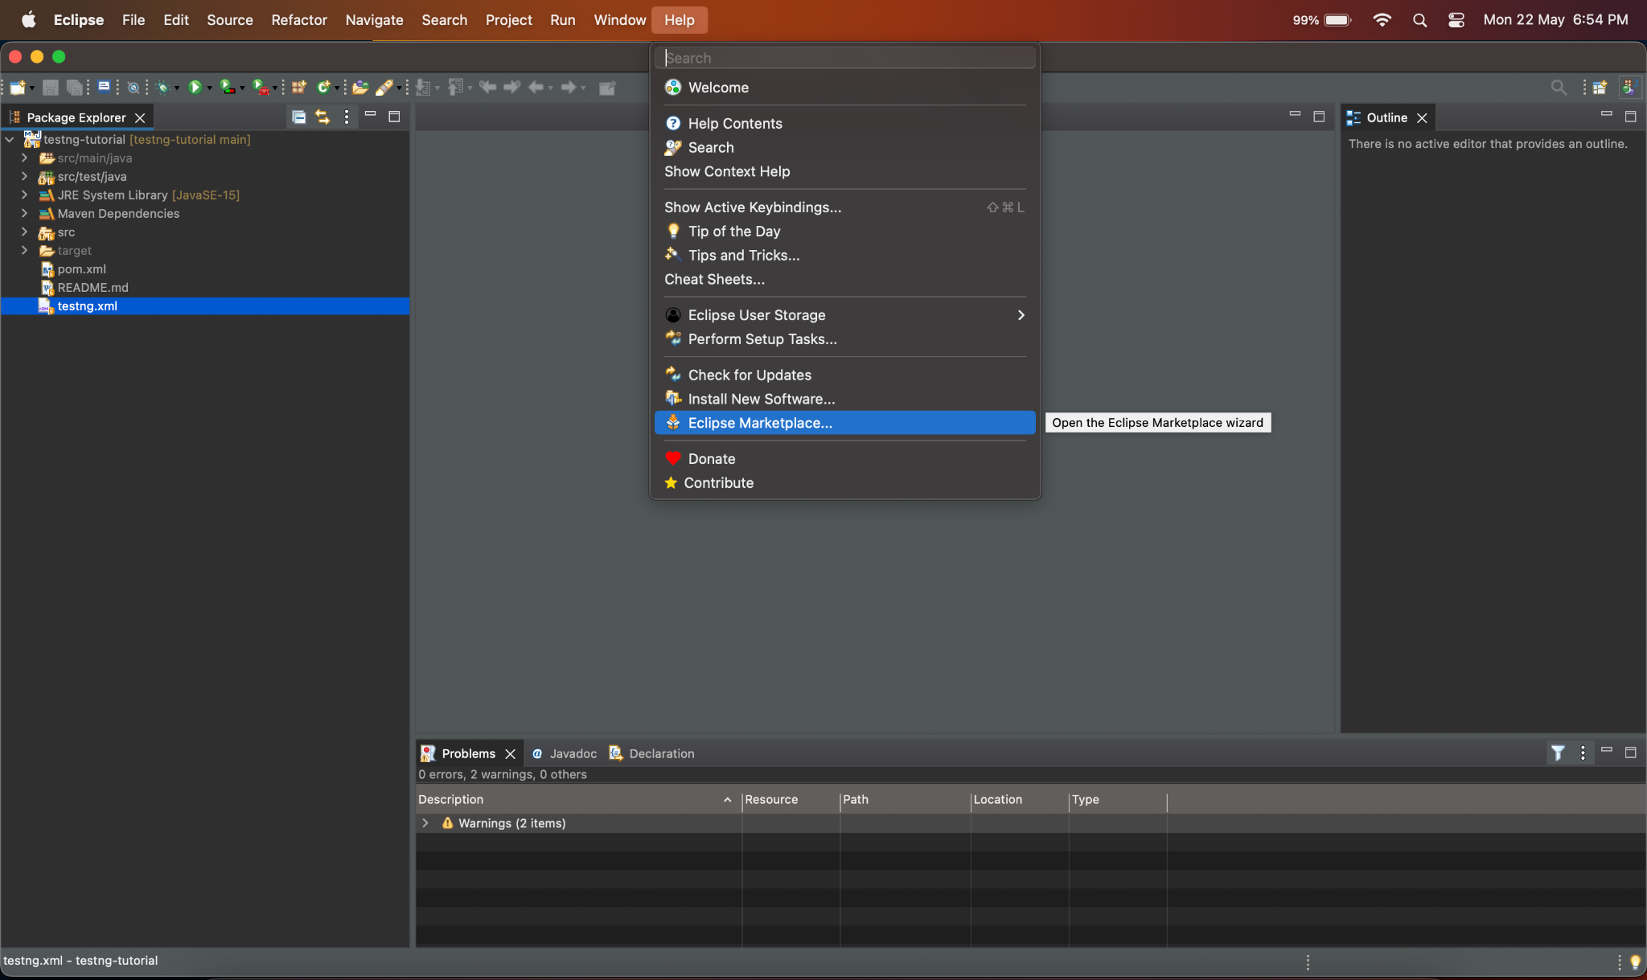Viewport: 1647px width, 980px height.
Task: Select Check for Updates in the Help menu
Action: (x=750, y=375)
